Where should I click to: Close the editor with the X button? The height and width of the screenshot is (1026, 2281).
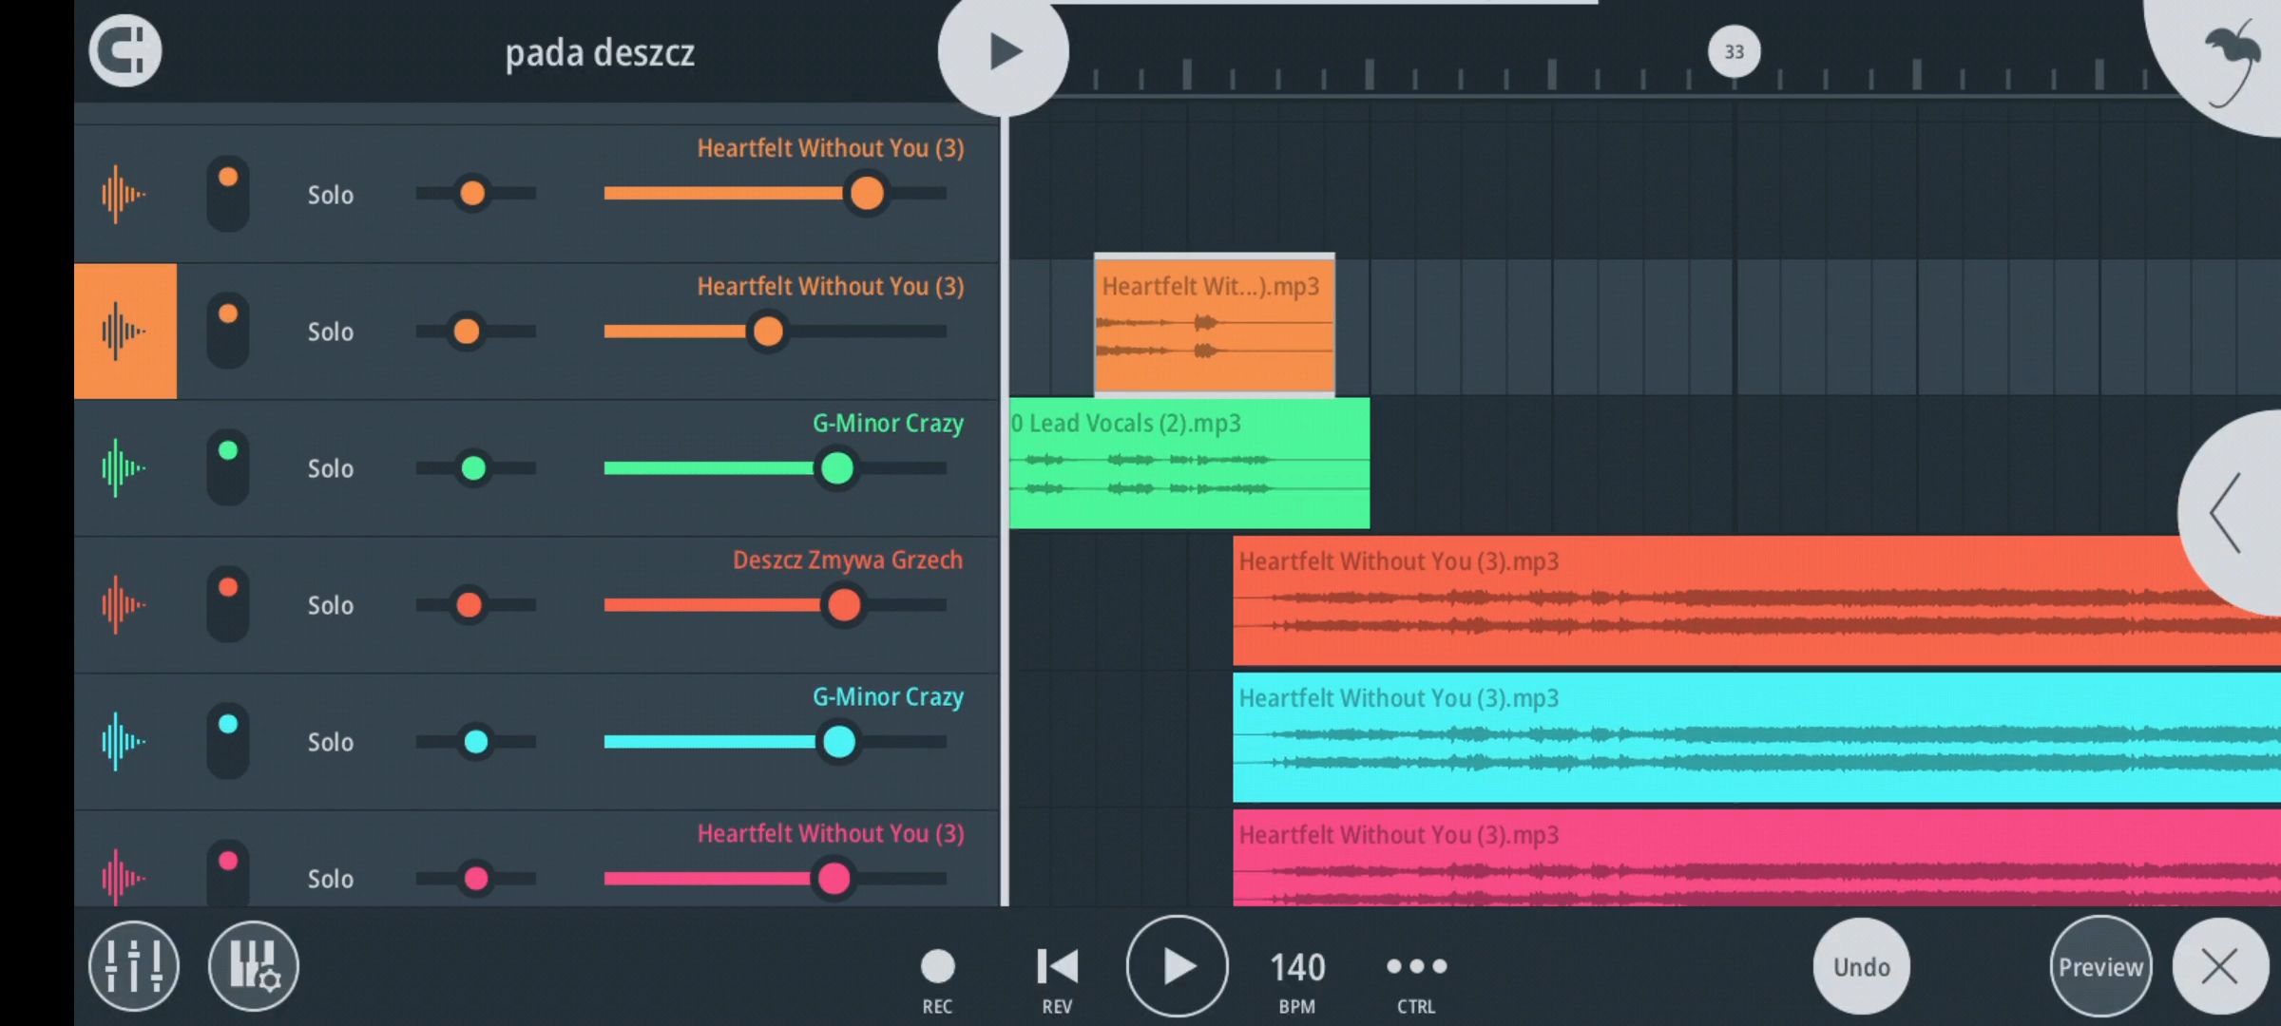(2220, 967)
